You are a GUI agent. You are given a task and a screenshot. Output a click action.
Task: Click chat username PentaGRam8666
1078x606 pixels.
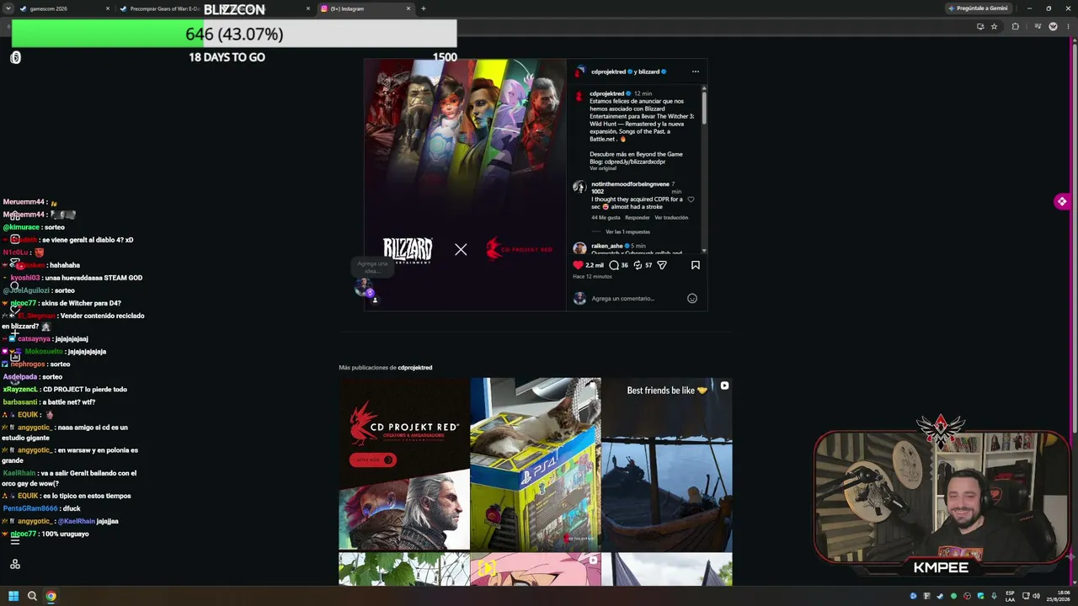coord(30,508)
